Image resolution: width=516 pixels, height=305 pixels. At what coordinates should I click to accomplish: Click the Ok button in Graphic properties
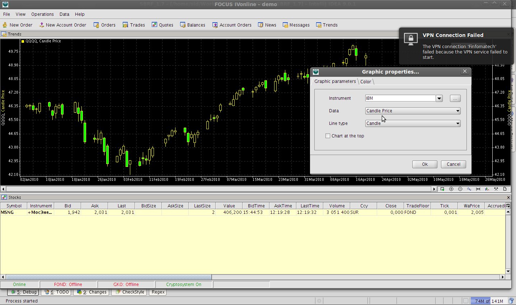coord(424,164)
